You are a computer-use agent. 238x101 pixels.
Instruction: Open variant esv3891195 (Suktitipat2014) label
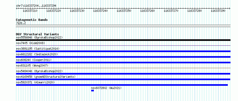pos(38,49)
